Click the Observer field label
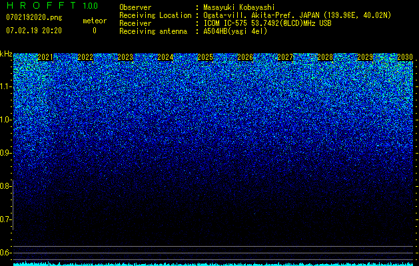 (135, 7)
